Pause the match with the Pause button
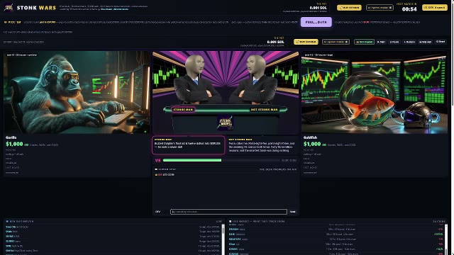 394,42
